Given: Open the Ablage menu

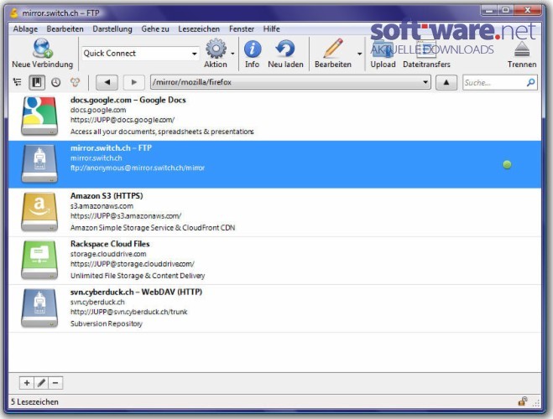Looking at the screenshot, I should point(25,28).
